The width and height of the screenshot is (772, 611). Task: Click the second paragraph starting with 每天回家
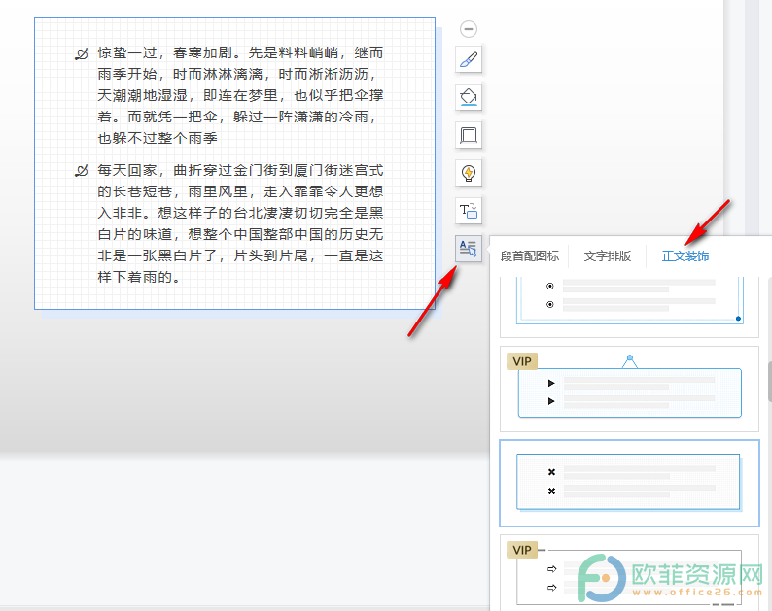(240, 223)
